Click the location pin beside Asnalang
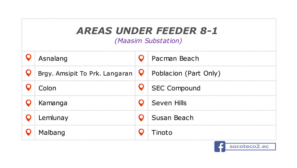 click(x=28, y=57)
